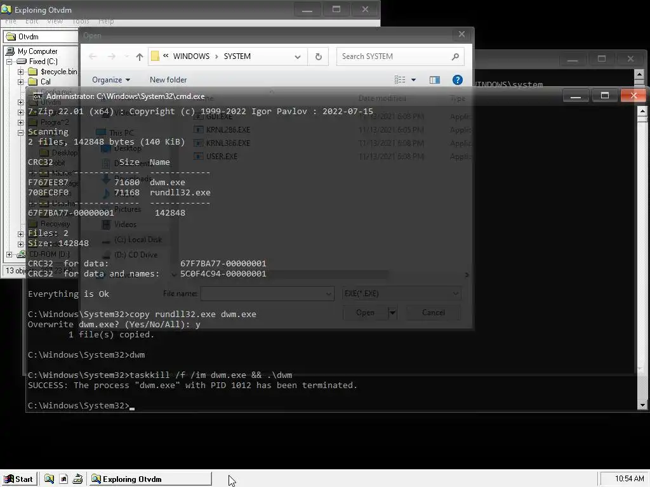
Task: Click quick-launch icon beside Exploring Otvdm button
Action: point(77,479)
